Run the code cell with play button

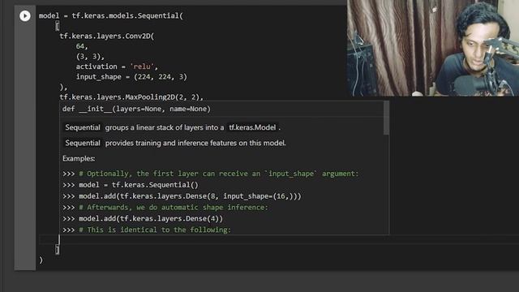(x=25, y=15)
